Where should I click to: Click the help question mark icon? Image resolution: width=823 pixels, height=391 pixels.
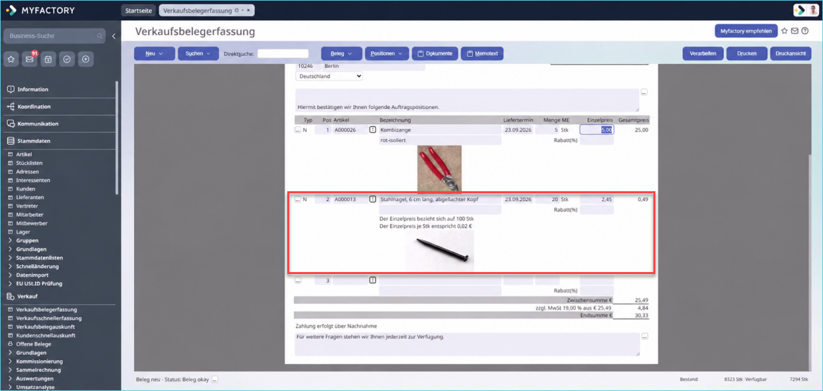[x=804, y=31]
